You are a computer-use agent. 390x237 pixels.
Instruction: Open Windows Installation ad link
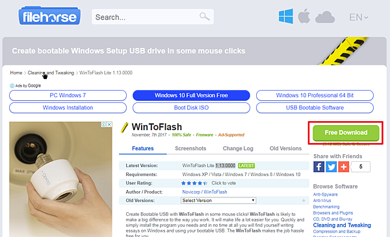click(x=68, y=108)
